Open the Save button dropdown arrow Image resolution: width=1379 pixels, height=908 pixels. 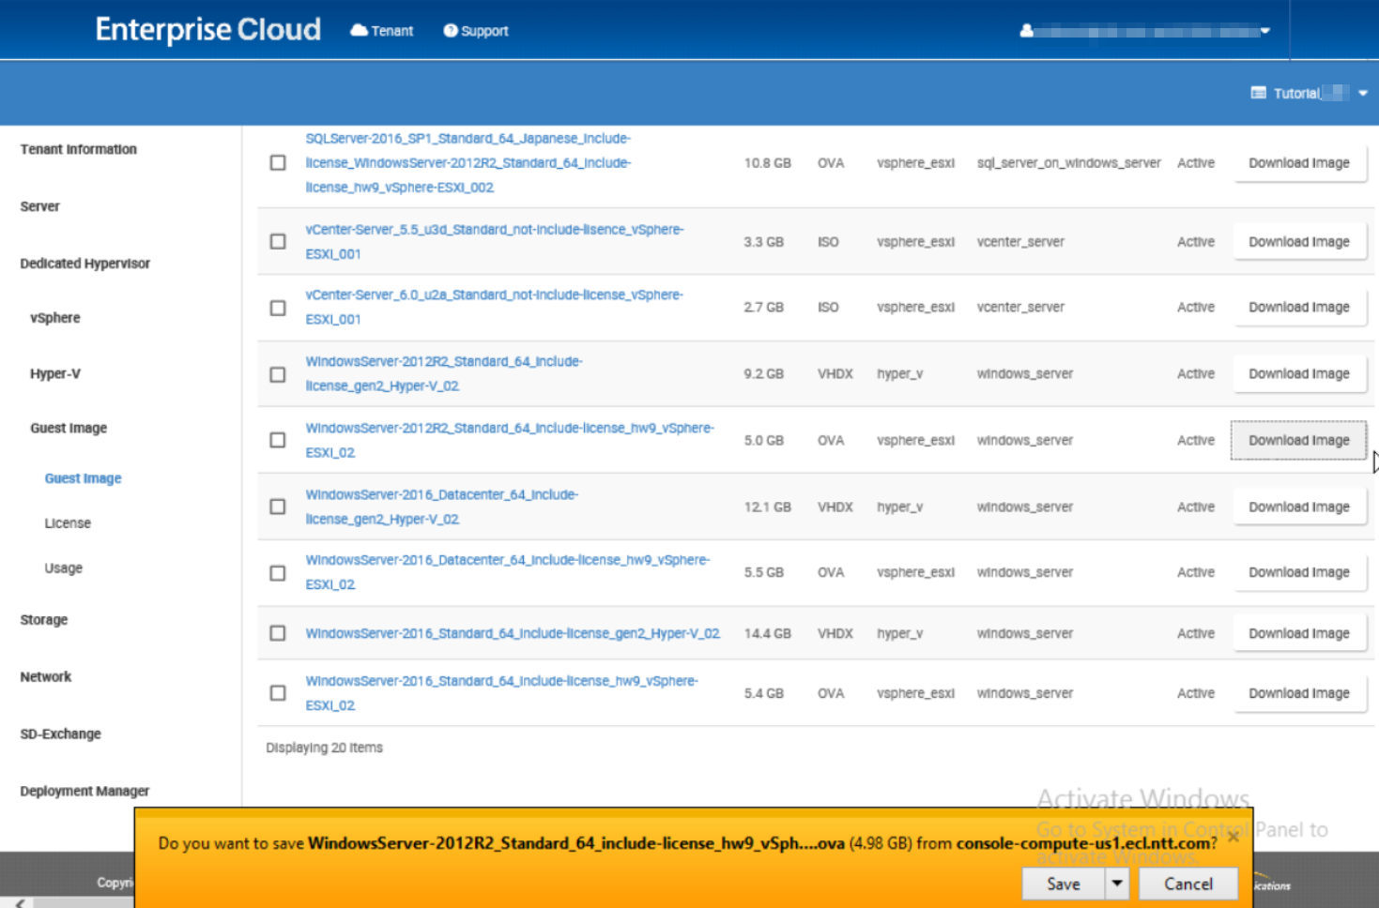point(1116,883)
